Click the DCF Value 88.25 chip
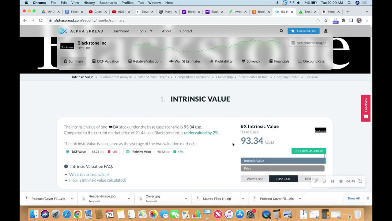Screen dimensions: 392x221 coord(92,152)
